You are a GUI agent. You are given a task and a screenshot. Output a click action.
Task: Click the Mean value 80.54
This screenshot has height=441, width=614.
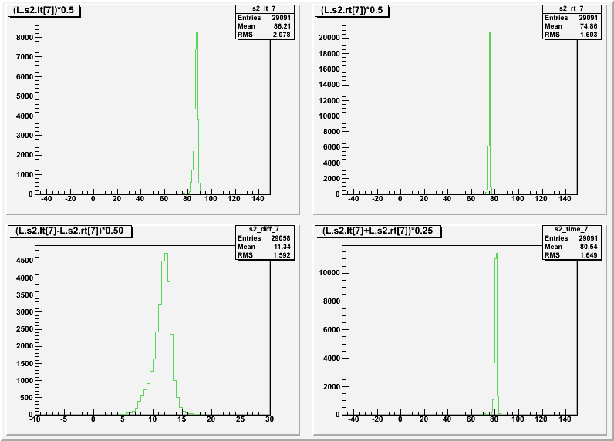tap(589, 247)
